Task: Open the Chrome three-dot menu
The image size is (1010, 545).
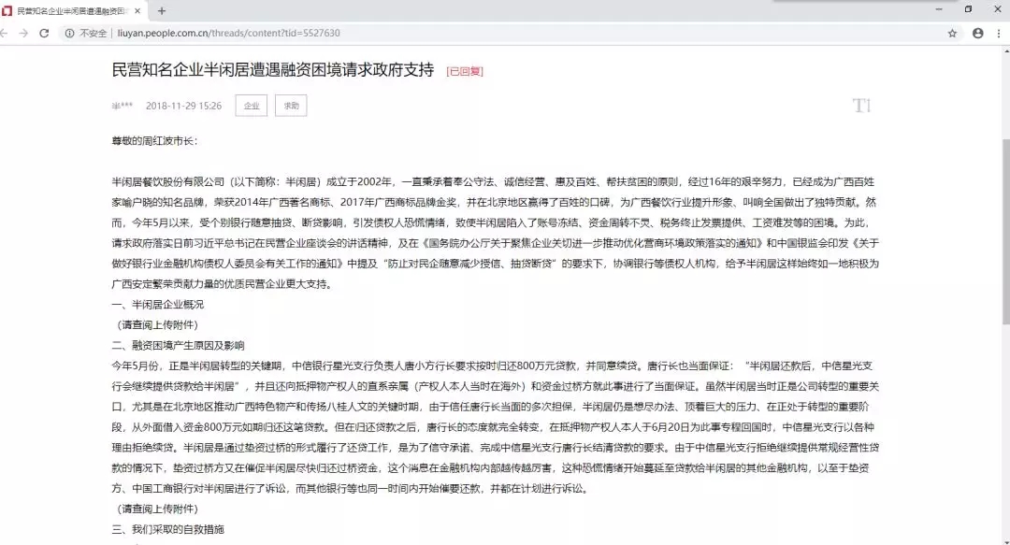Action: (x=999, y=33)
